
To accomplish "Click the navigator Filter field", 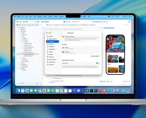I will [x=29, y=83].
